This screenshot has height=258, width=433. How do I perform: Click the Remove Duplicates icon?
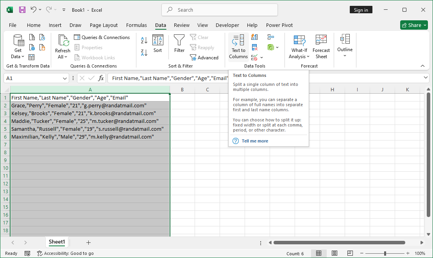[254, 47]
